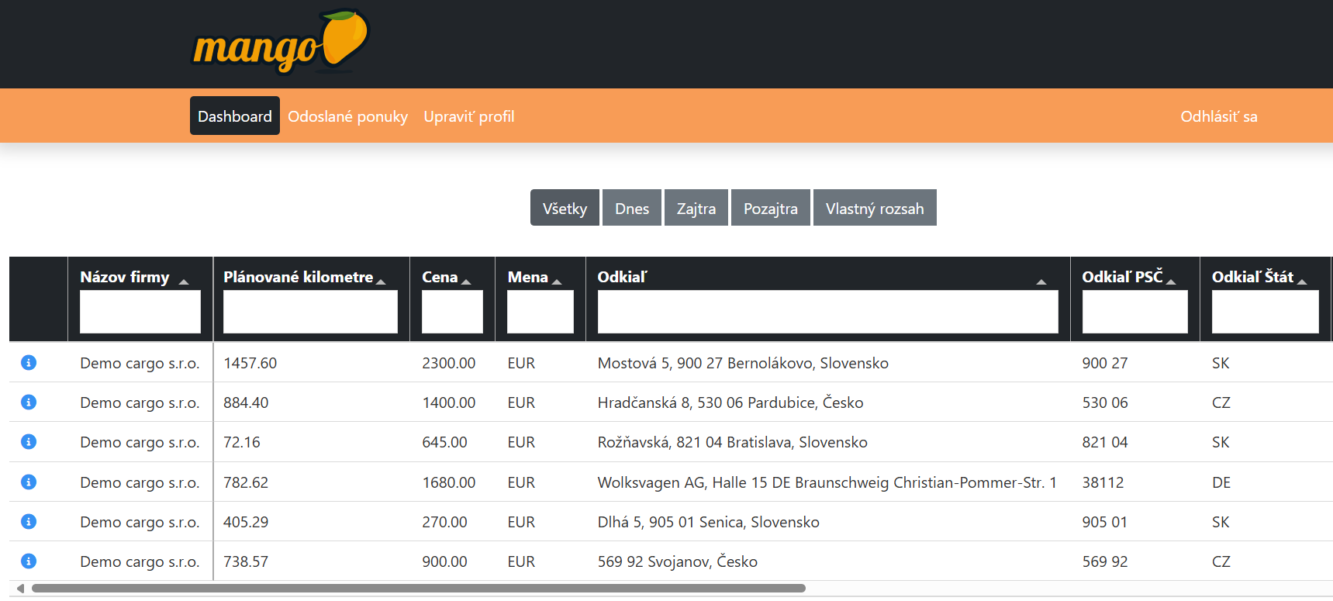
Task: Click Odhlásiť sa link
Action: click(x=1218, y=116)
